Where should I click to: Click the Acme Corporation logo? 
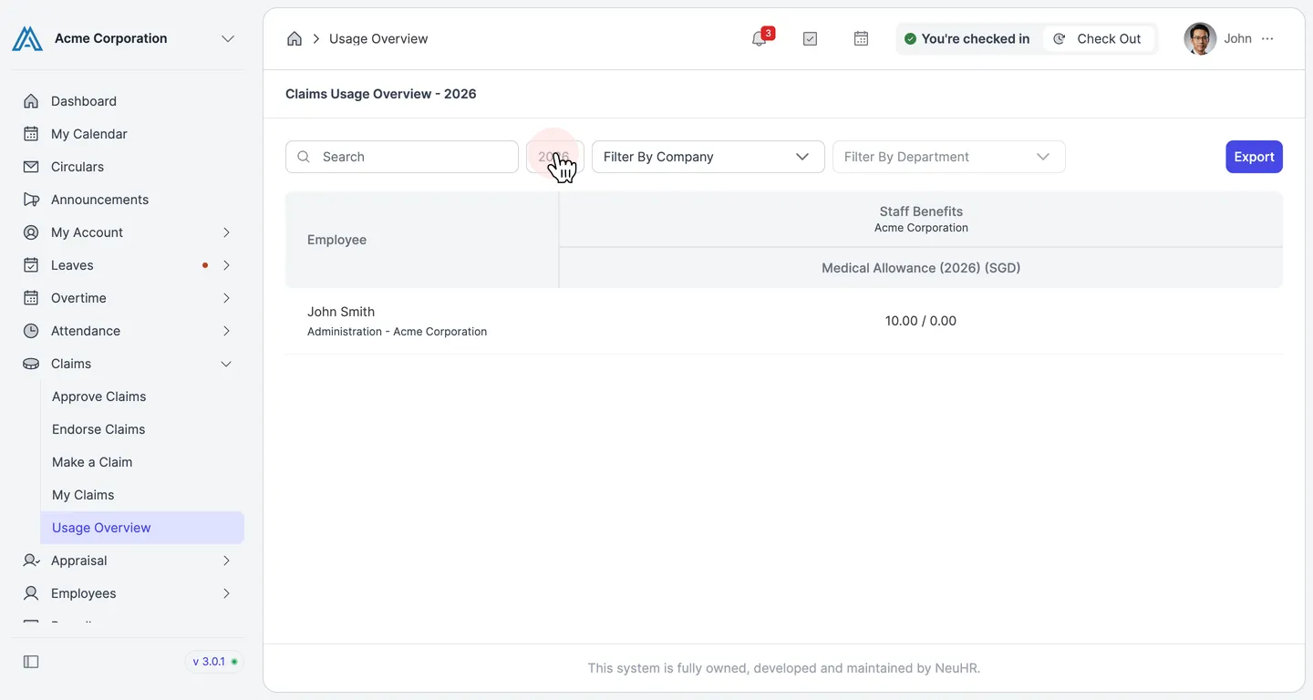[x=27, y=38]
